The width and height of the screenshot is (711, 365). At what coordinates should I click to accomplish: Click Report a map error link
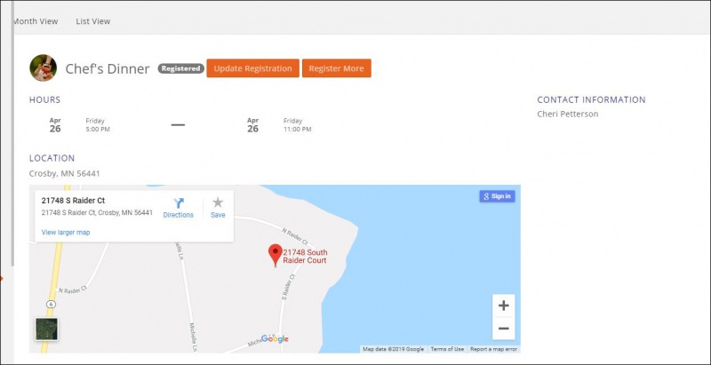(x=493, y=349)
